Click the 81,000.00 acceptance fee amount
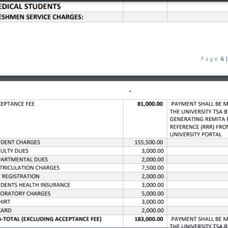 tap(150, 104)
